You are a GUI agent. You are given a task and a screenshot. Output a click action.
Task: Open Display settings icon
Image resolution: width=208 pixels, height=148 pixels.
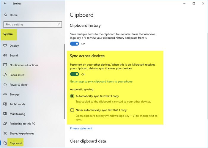[5, 46]
